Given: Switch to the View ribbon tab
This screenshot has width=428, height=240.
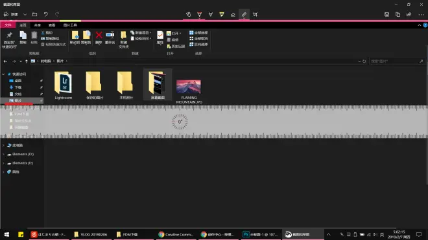Looking at the screenshot, I should click(52, 25).
